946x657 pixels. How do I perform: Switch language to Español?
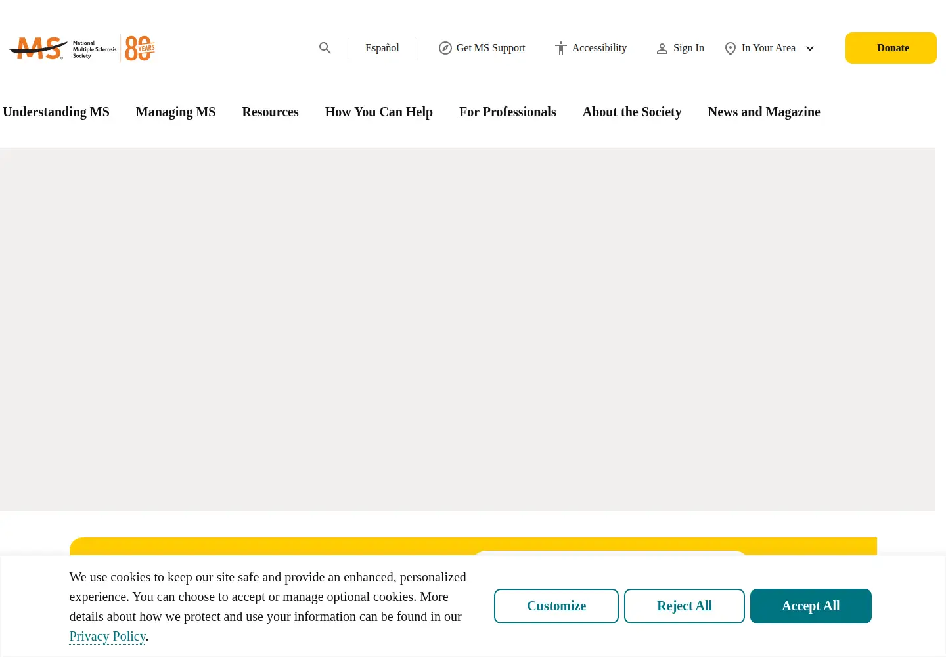pos(382,48)
